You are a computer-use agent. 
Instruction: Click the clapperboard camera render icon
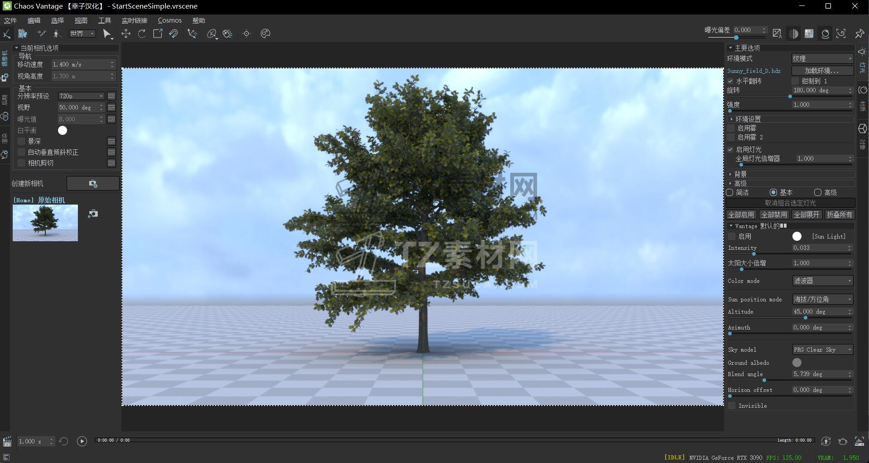pyautogui.click(x=7, y=441)
